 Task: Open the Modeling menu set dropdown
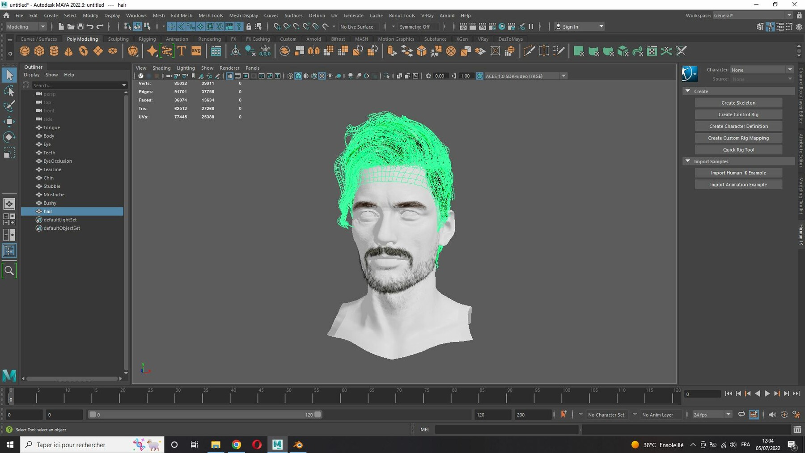click(26, 27)
